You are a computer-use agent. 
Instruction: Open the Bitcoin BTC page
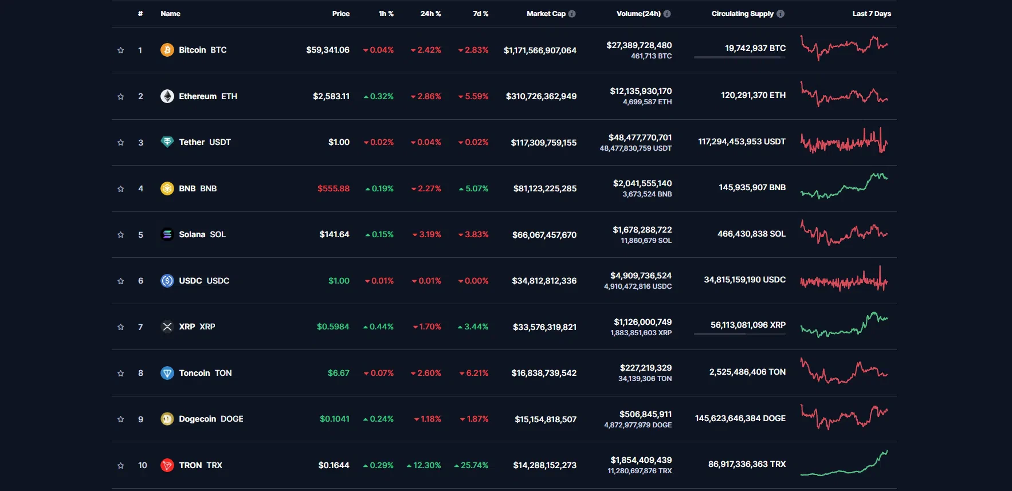pyautogui.click(x=203, y=50)
